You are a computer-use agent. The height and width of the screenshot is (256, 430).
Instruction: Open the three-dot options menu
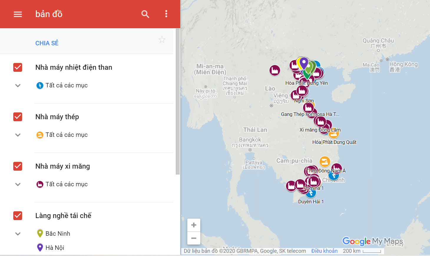(x=166, y=14)
